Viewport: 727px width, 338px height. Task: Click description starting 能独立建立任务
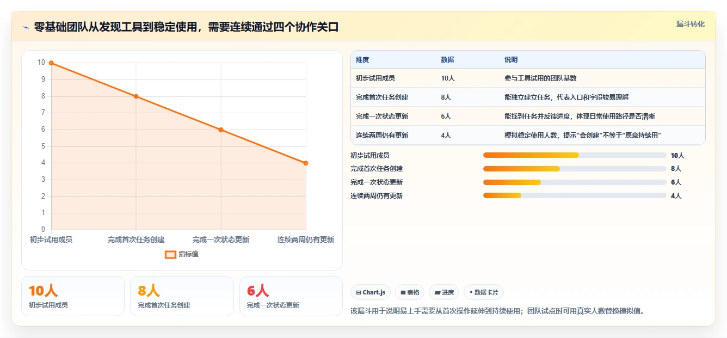tap(566, 97)
